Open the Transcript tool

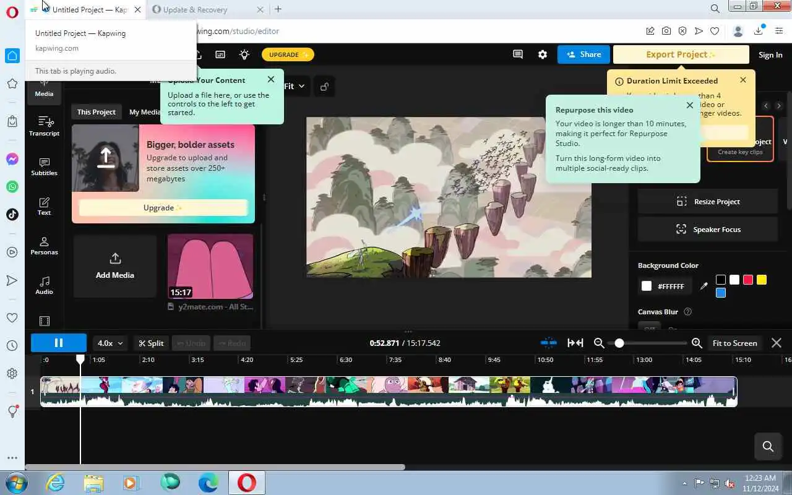[44, 126]
